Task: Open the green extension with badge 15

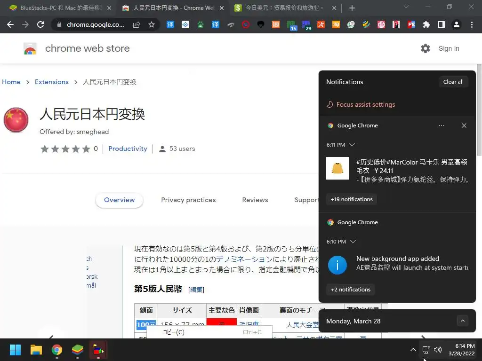Action: coord(291,25)
